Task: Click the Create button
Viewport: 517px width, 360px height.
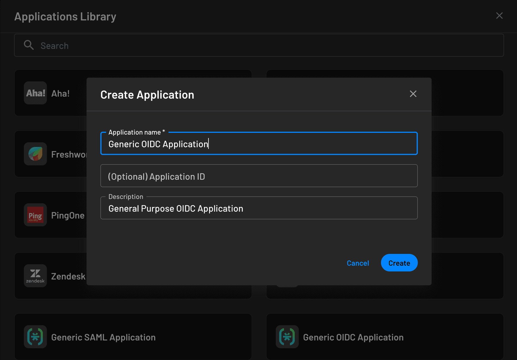Action: click(399, 263)
